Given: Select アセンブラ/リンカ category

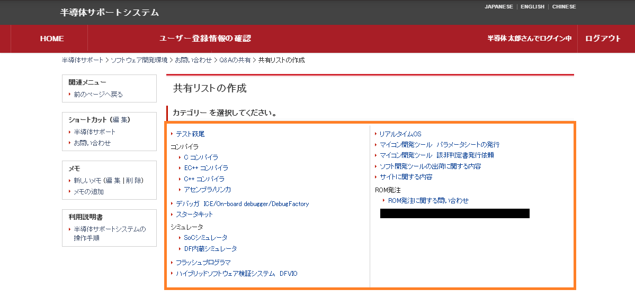Looking at the screenshot, I should [208, 189].
